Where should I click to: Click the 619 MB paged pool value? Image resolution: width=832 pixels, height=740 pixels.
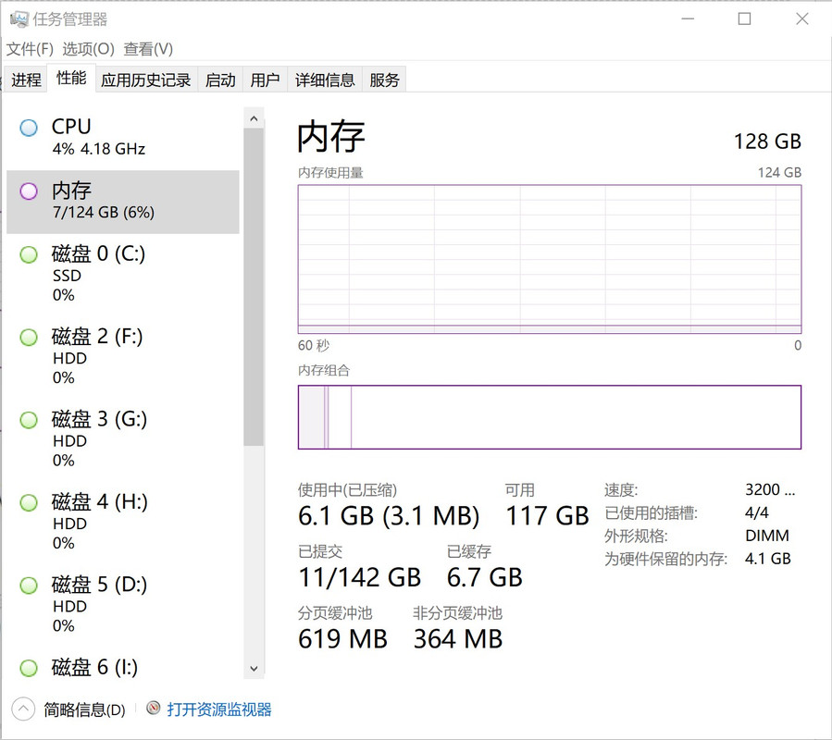click(x=342, y=639)
